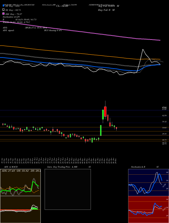Click the ADX: 27.43 +DY: 35.82 readout
The image size is (169, 223).
[21, 171]
